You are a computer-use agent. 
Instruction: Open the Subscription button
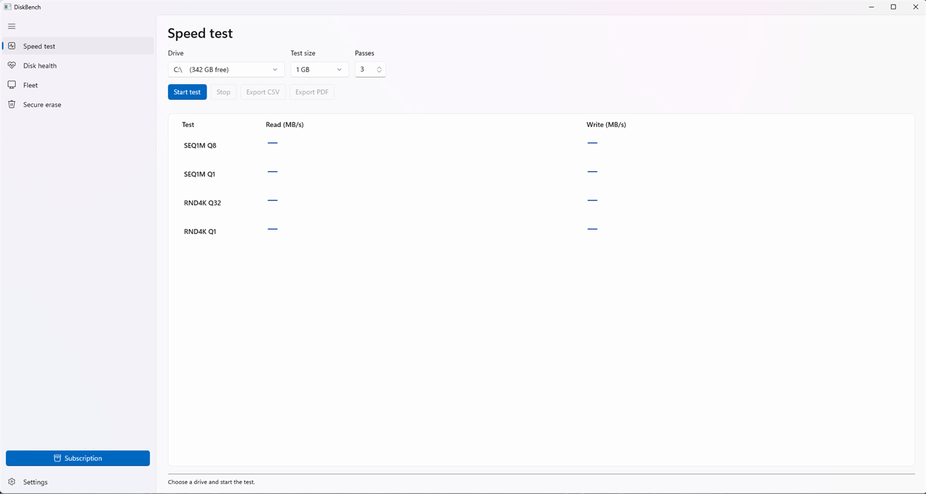77,458
